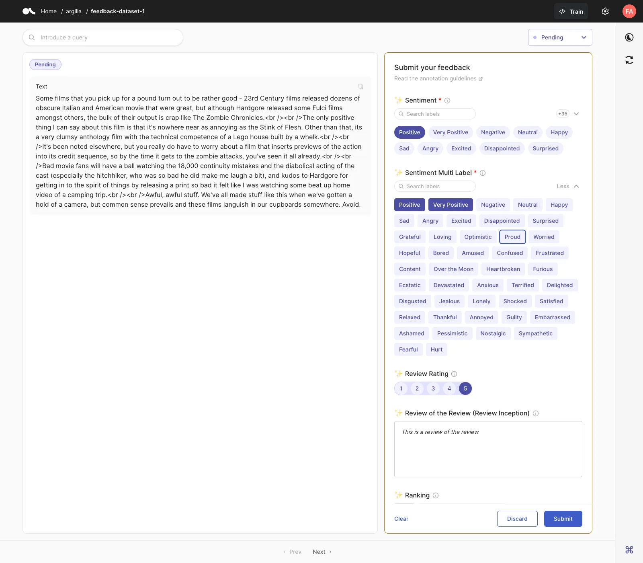Toggle the Frustrated label

click(x=550, y=253)
